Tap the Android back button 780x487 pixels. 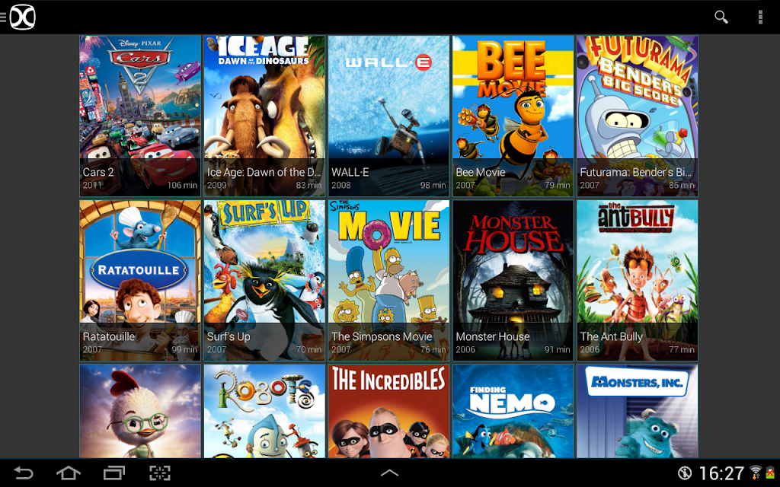coord(24,473)
